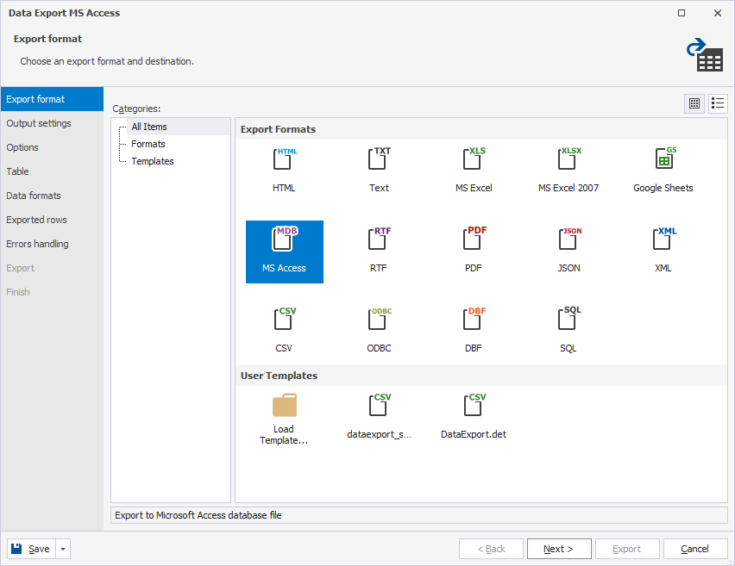Go to the Output settings page
The width and height of the screenshot is (735, 566).
[x=39, y=123]
